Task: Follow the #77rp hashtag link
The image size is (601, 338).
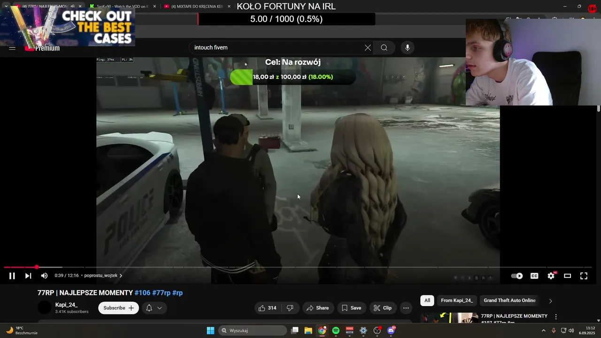Action: tap(161, 292)
